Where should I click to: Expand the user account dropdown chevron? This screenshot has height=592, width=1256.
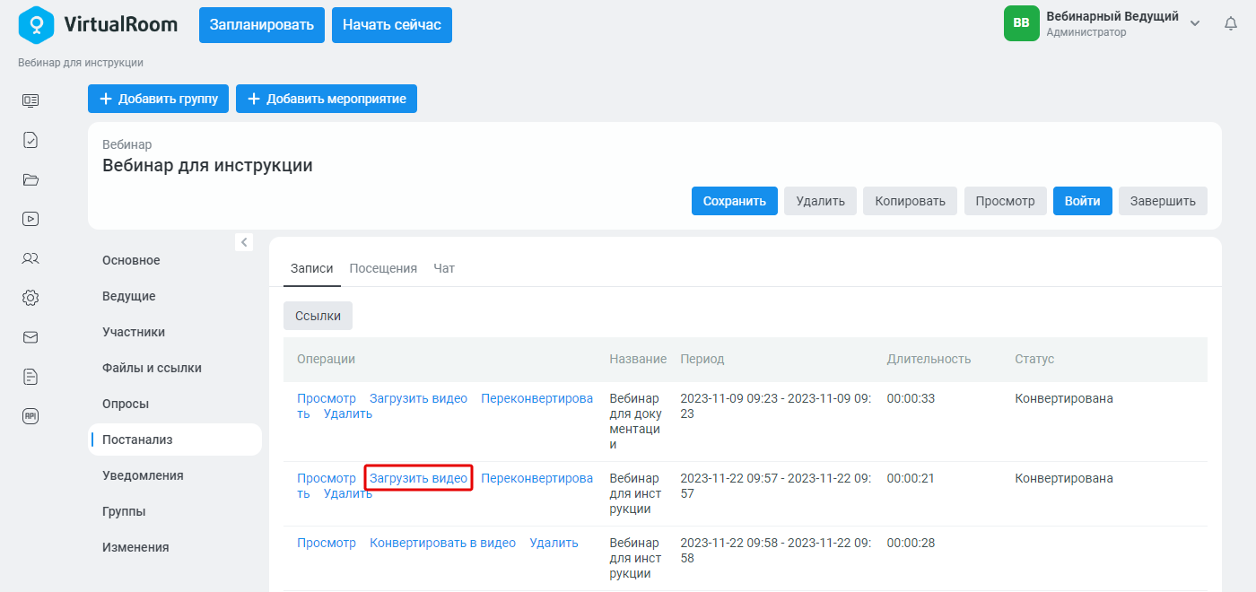pos(1195,23)
